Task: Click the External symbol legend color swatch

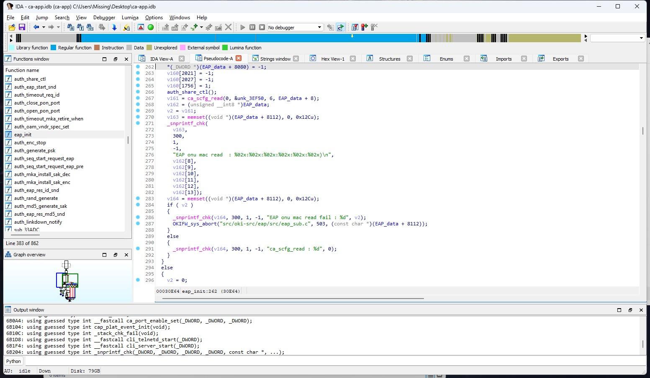Action: [182, 48]
